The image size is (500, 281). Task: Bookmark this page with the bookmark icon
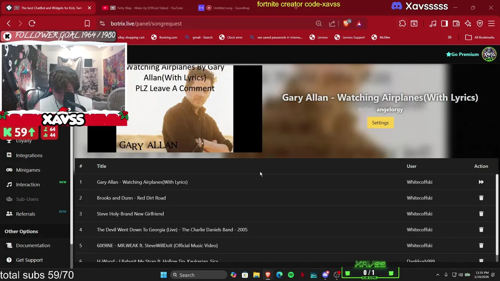[x=87, y=23]
